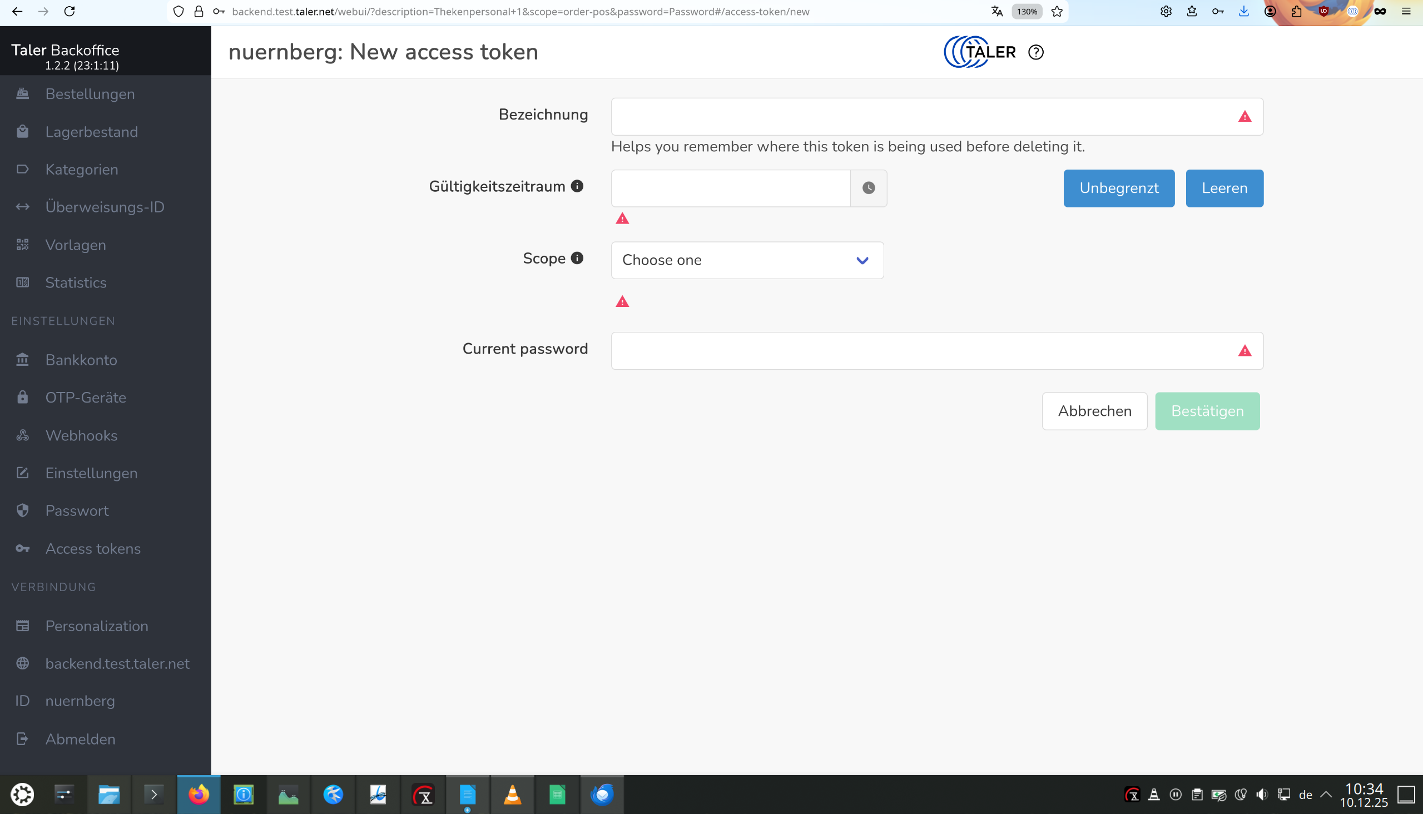Screen dimensions: 1423x814
Task: Go to Access tokens in sidebar
Action: point(93,548)
